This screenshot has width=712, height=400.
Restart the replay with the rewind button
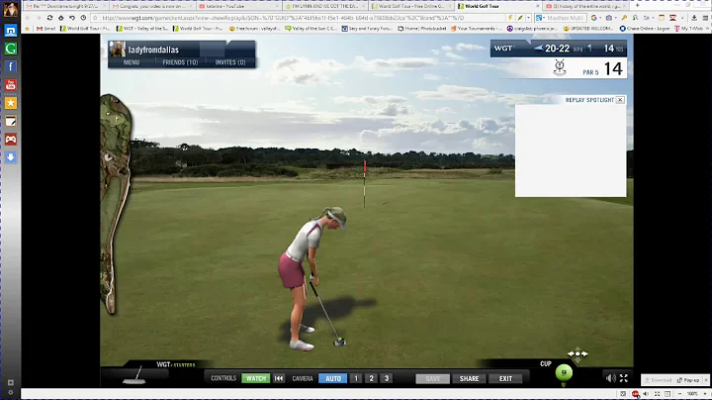point(279,378)
